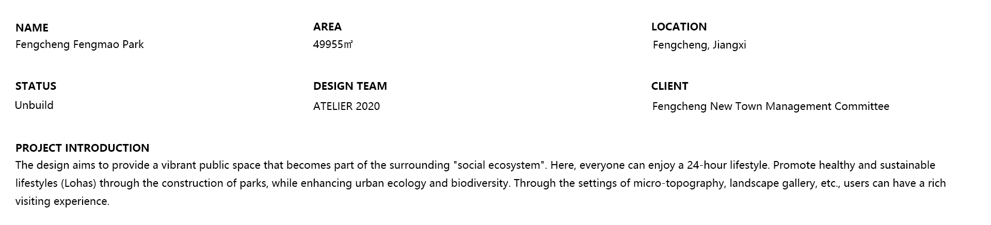Select the Fengcheng, Jiangxi location text
991x225 pixels.
[699, 45]
